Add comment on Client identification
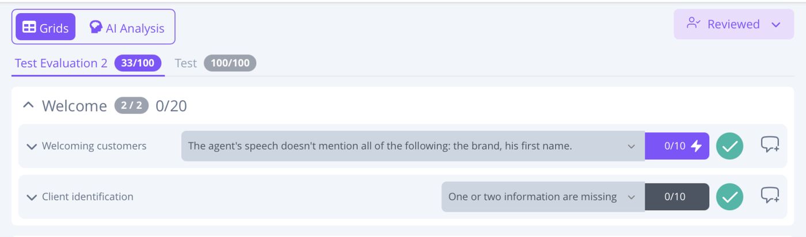 [x=770, y=196]
